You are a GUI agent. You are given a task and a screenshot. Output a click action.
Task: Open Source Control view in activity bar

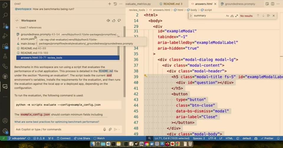[x=5, y=26]
